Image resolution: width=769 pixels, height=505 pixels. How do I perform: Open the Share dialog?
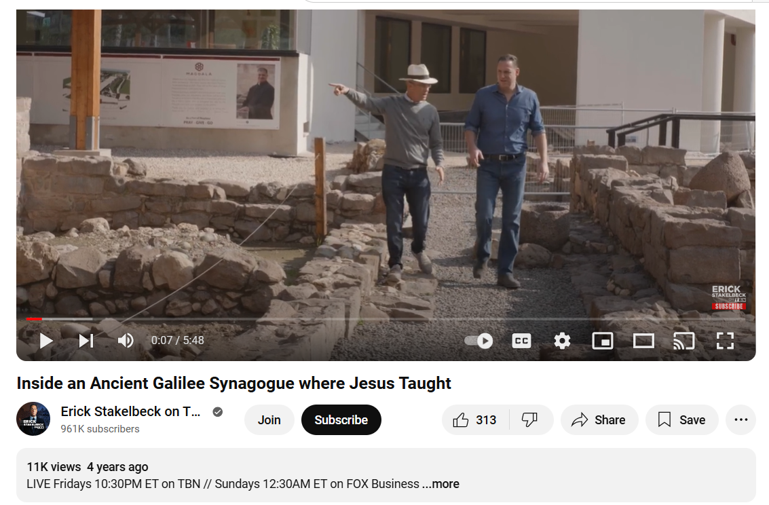599,419
